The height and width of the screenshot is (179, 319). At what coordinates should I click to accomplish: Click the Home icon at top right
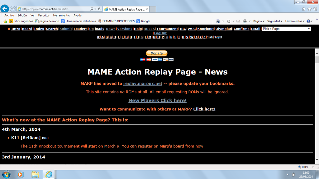coord(304,9)
